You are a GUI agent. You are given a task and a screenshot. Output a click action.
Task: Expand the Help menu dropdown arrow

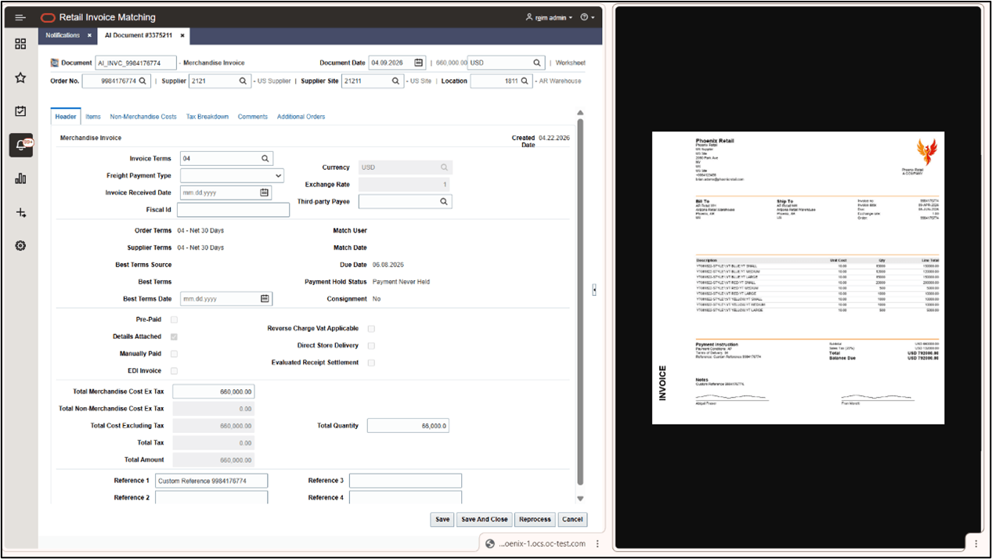point(593,17)
